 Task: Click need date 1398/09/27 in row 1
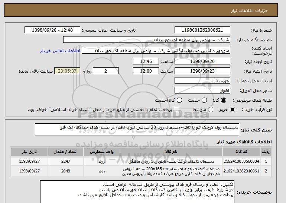click(29, 161)
